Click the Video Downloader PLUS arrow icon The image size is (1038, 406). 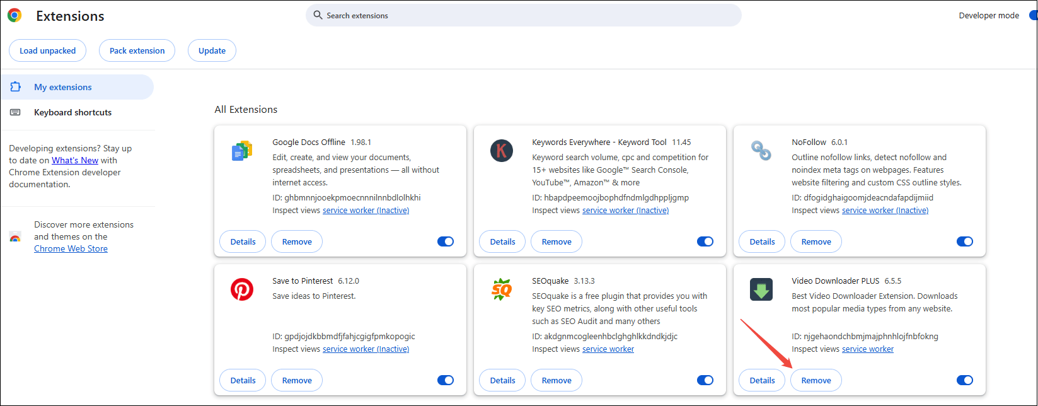click(761, 289)
